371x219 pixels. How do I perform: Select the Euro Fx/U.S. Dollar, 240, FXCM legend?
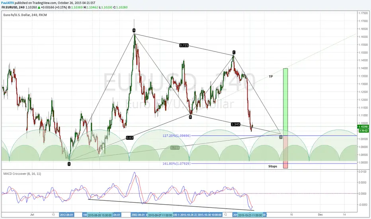pos(25,15)
